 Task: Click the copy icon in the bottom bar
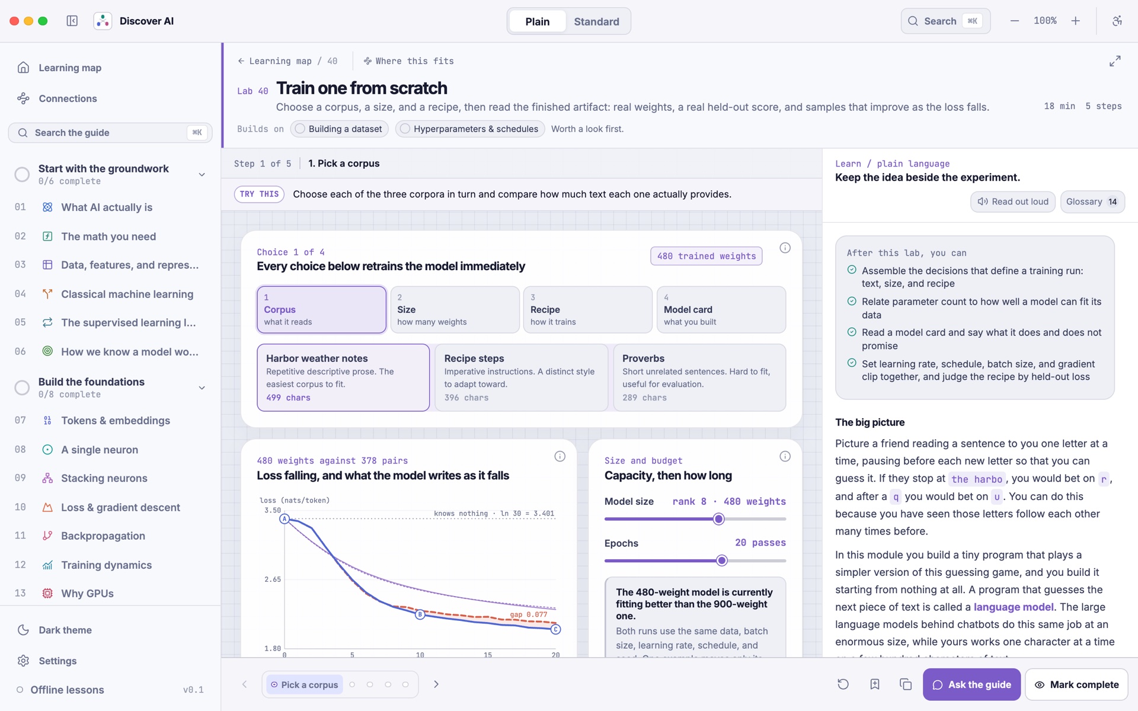(906, 684)
